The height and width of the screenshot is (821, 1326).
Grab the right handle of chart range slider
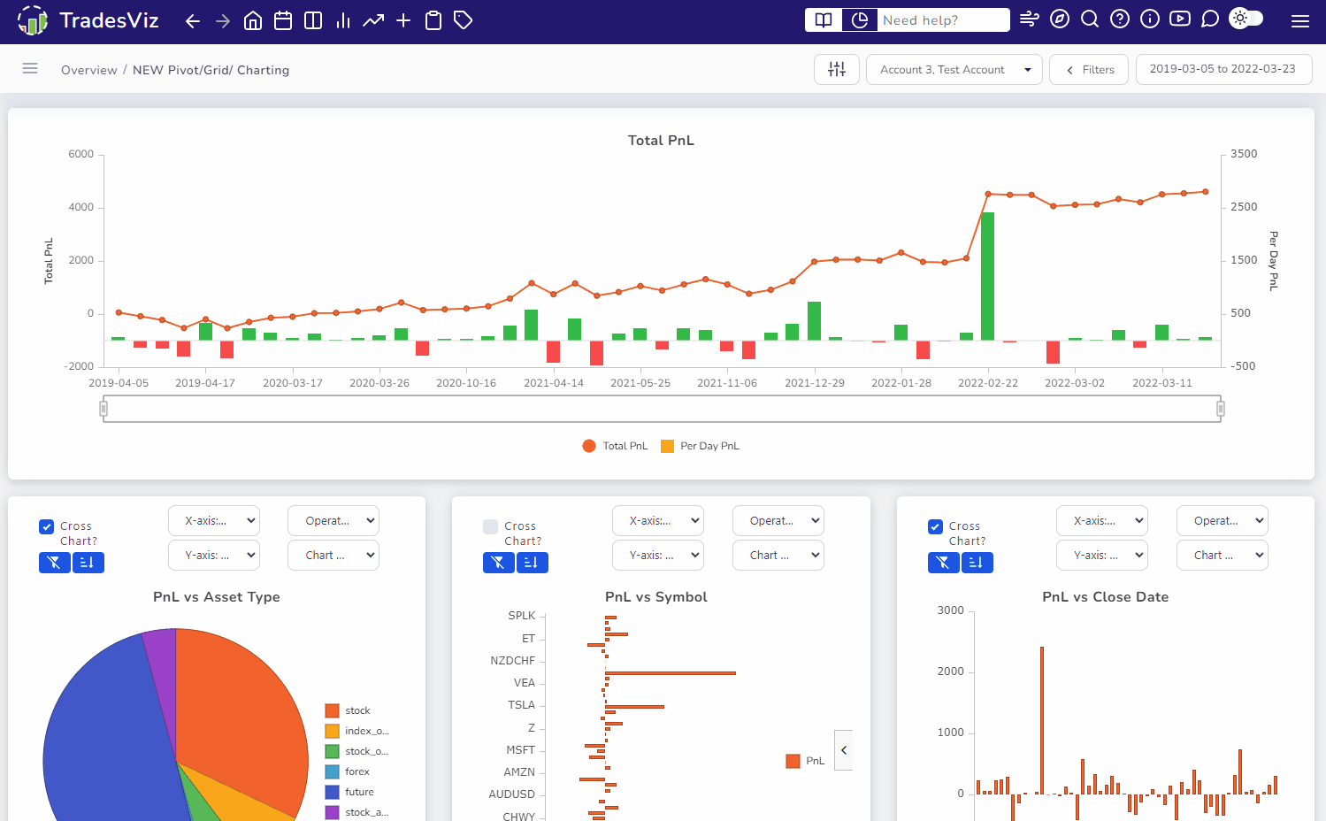(x=1221, y=409)
